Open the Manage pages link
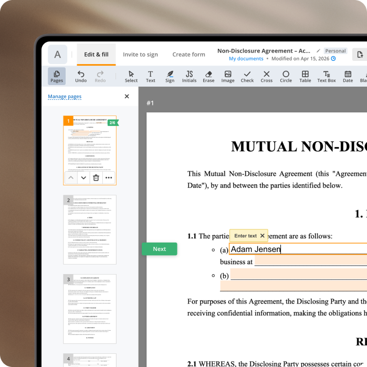The height and width of the screenshot is (367, 367). click(65, 97)
